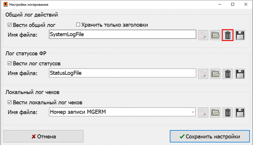Maximize the logging settings window
The image size is (253, 145).
point(232,4)
